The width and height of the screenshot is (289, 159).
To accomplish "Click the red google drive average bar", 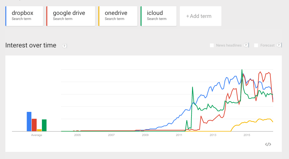I will (34, 125).
